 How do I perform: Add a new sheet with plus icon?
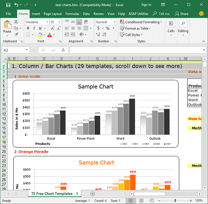click(93, 194)
